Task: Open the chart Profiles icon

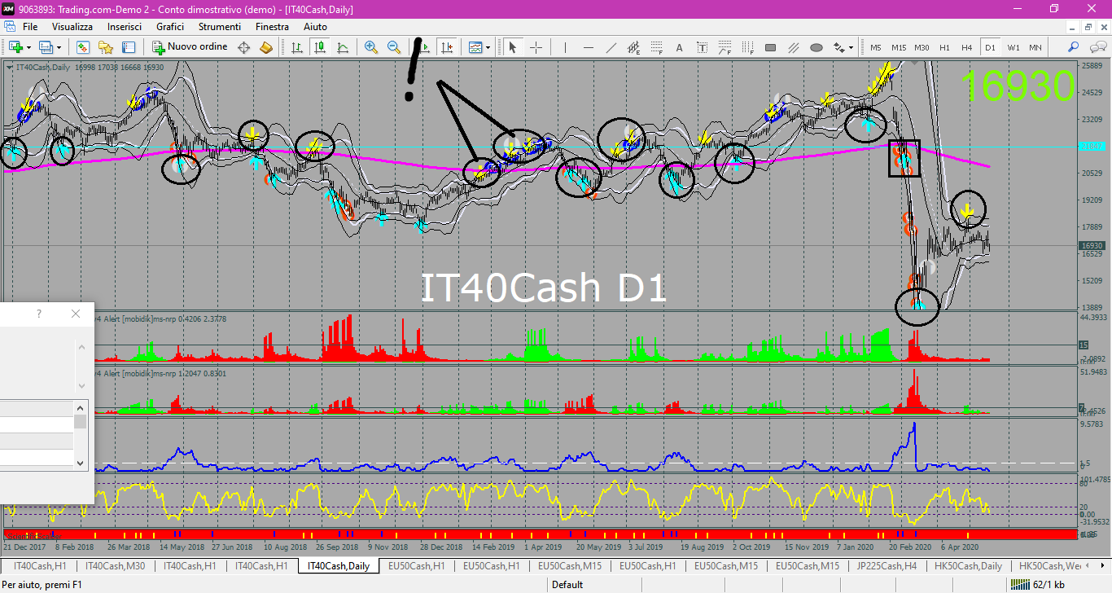Action: click(x=46, y=47)
